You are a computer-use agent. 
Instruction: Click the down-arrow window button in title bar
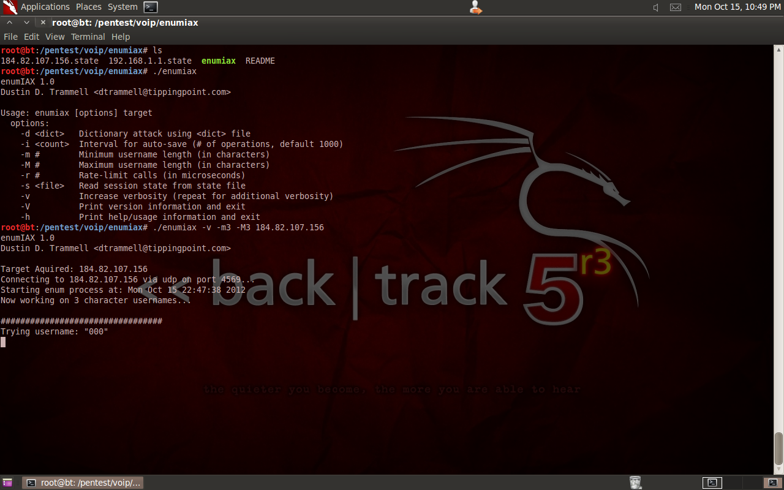click(x=26, y=23)
